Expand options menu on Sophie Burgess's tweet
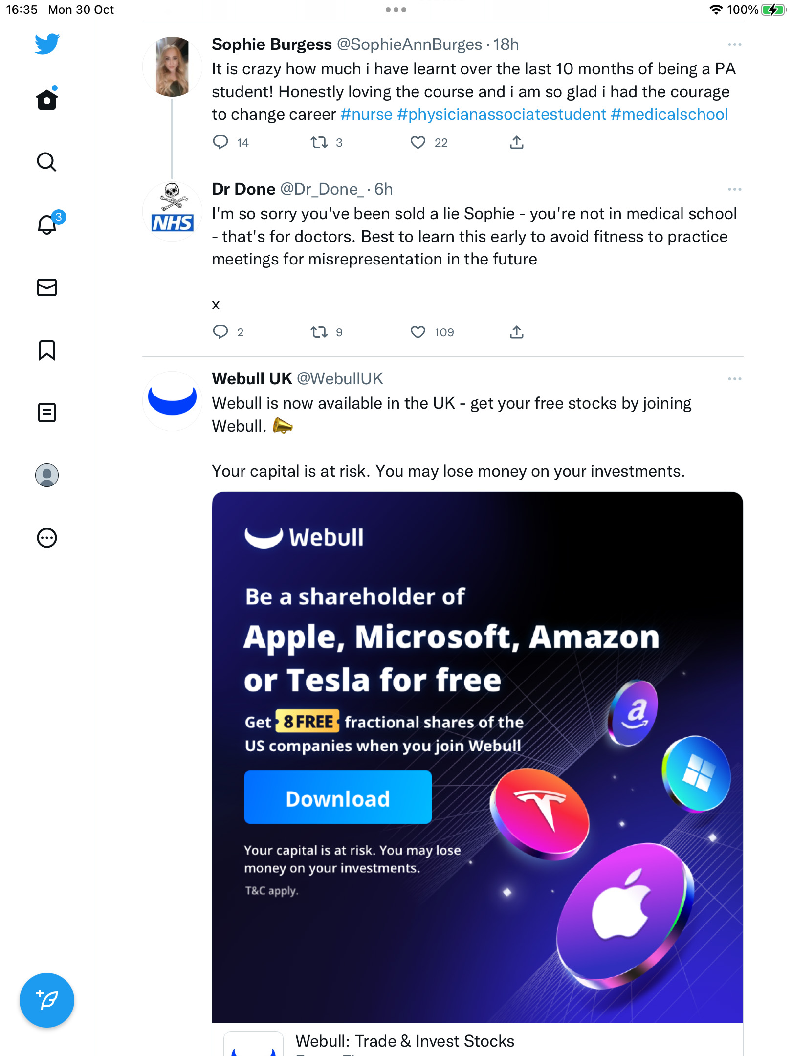This screenshot has height=1056, width=792. point(734,44)
